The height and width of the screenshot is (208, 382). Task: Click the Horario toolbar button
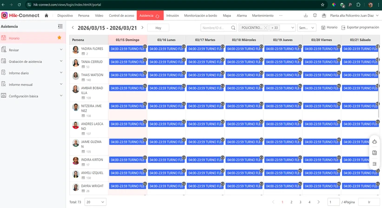coord(329,27)
